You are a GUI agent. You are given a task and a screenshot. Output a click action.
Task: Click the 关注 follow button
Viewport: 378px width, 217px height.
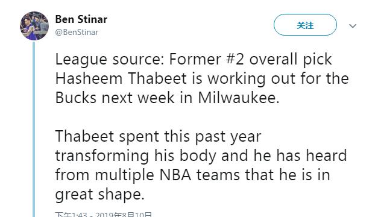(305, 25)
